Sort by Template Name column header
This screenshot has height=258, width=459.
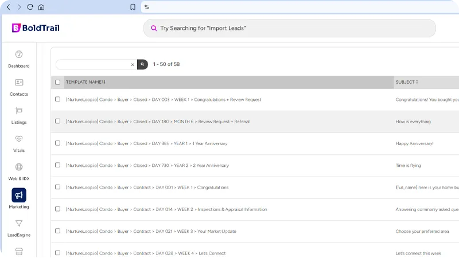[85, 82]
